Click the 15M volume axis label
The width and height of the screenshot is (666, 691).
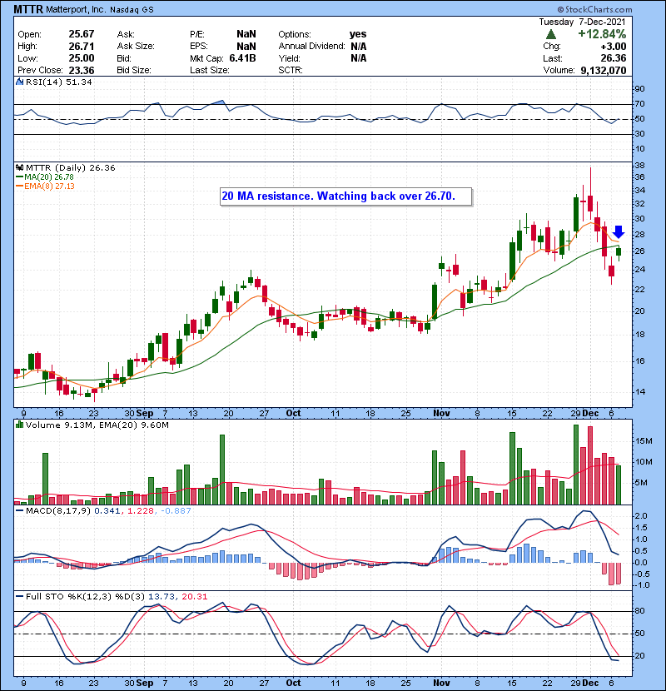644,441
